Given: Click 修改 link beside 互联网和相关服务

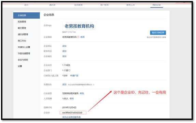Looking at the screenshot, I should pyautogui.click(x=82, y=93).
